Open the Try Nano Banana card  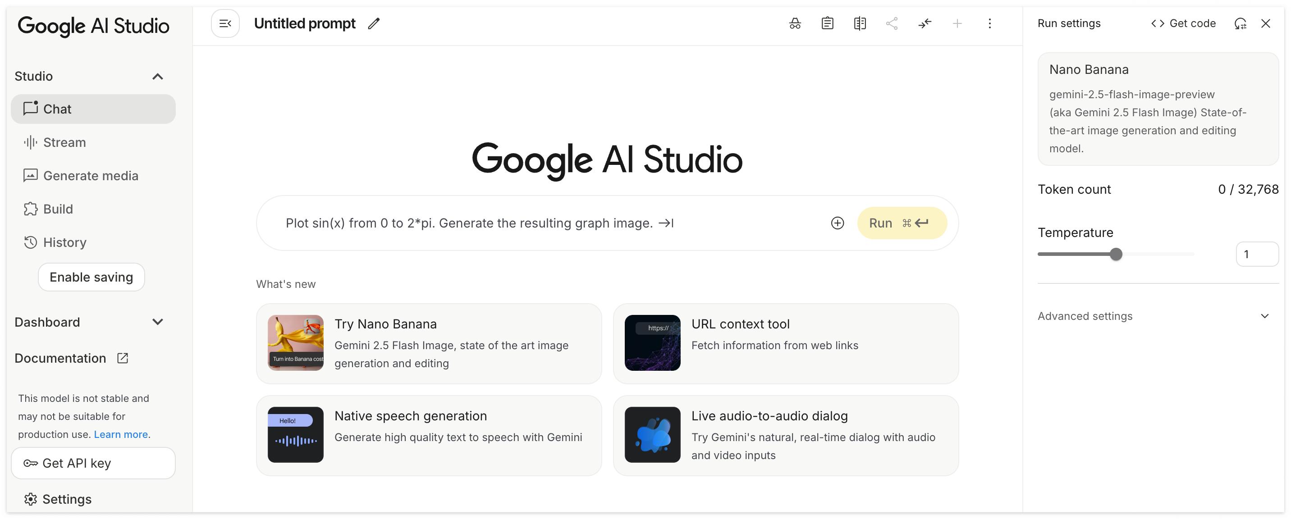point(429,344)
